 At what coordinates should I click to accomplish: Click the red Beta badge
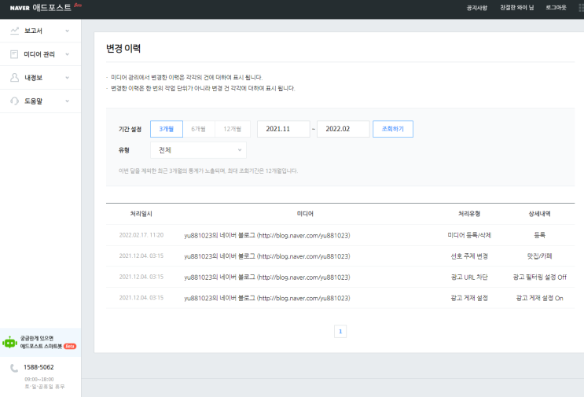[x=70, y=347]
